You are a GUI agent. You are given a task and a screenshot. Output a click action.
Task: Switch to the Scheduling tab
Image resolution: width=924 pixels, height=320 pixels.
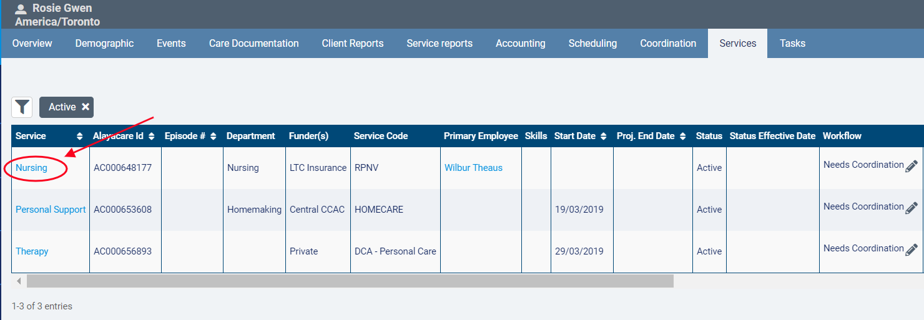click(592, 44)
